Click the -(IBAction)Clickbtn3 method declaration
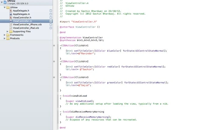Screen dimensions: 198x130 point(74,77)
